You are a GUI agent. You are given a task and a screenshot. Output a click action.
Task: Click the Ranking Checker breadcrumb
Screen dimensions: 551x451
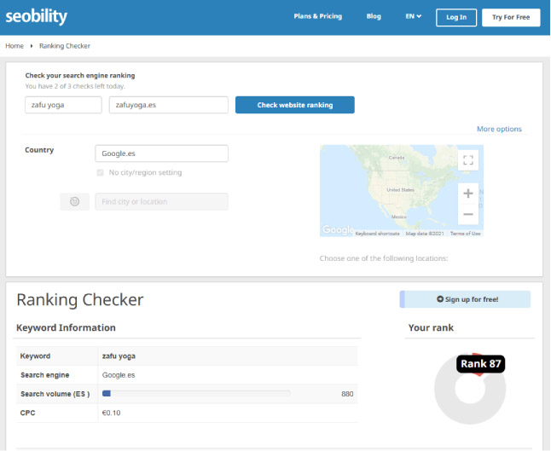(x=65, y=46)
